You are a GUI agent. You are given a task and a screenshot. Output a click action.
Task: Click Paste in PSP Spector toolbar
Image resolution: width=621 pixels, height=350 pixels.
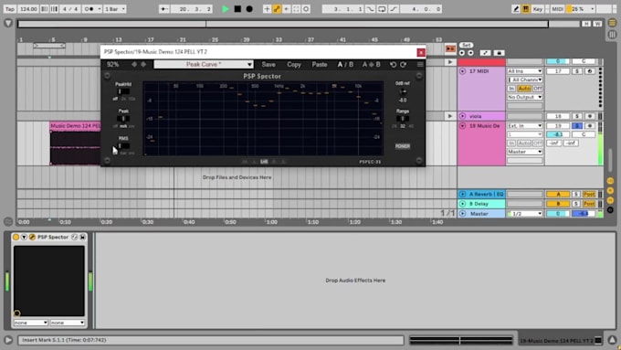coord(320,64)
